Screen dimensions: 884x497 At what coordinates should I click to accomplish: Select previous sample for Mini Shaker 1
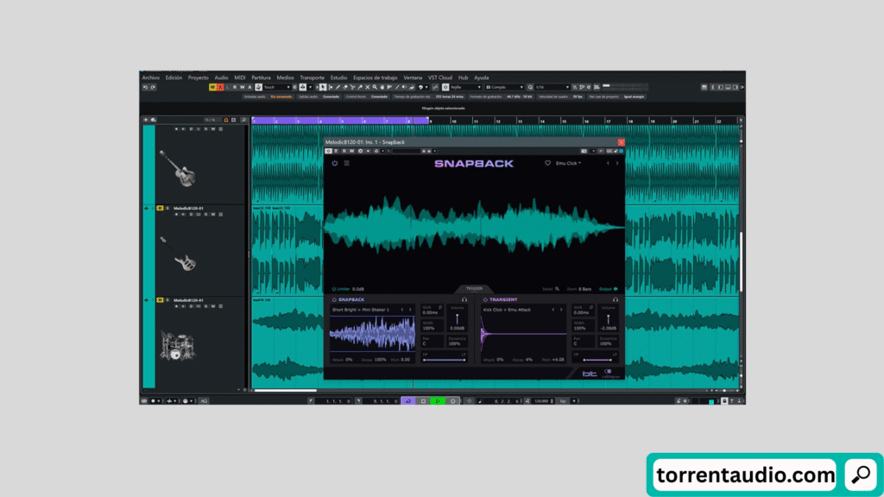click(402, 310)
